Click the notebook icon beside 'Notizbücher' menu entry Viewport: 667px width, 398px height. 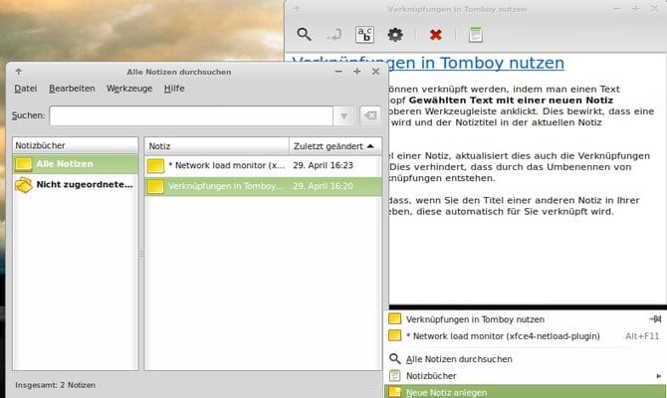(395, 375)
